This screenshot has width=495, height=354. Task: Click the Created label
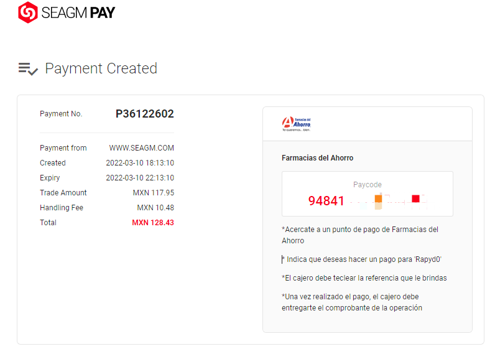click(x=53, y=163)
